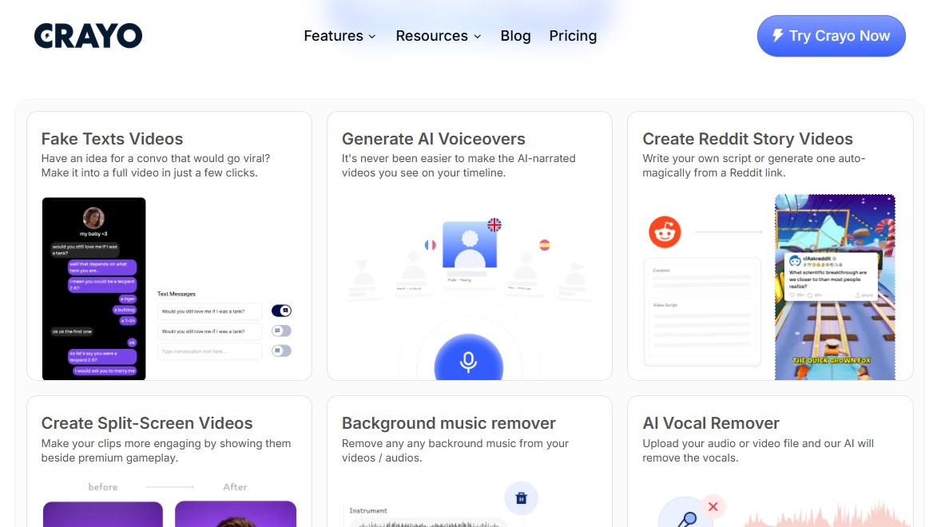
Task: Click the second 'Would you still love me' field
Action: [209, 331]
